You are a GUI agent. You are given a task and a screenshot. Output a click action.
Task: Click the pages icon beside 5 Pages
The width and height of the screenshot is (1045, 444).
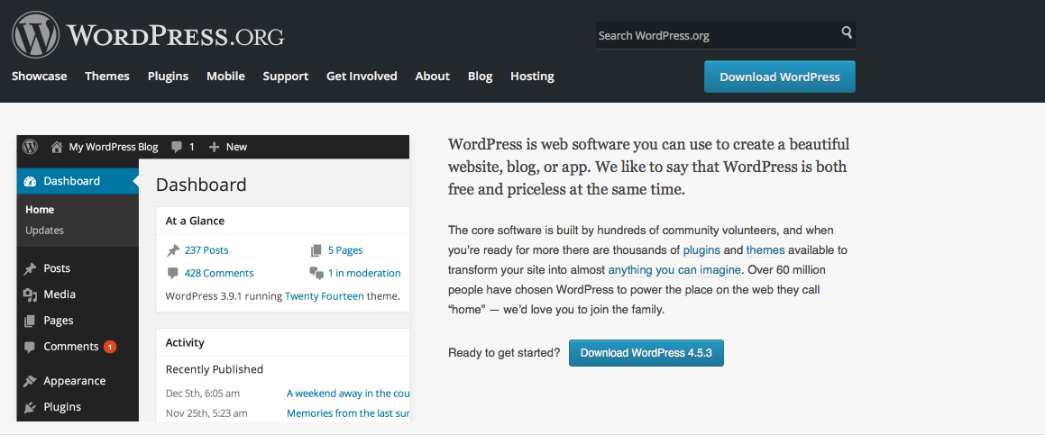click(x=316, y=251)
